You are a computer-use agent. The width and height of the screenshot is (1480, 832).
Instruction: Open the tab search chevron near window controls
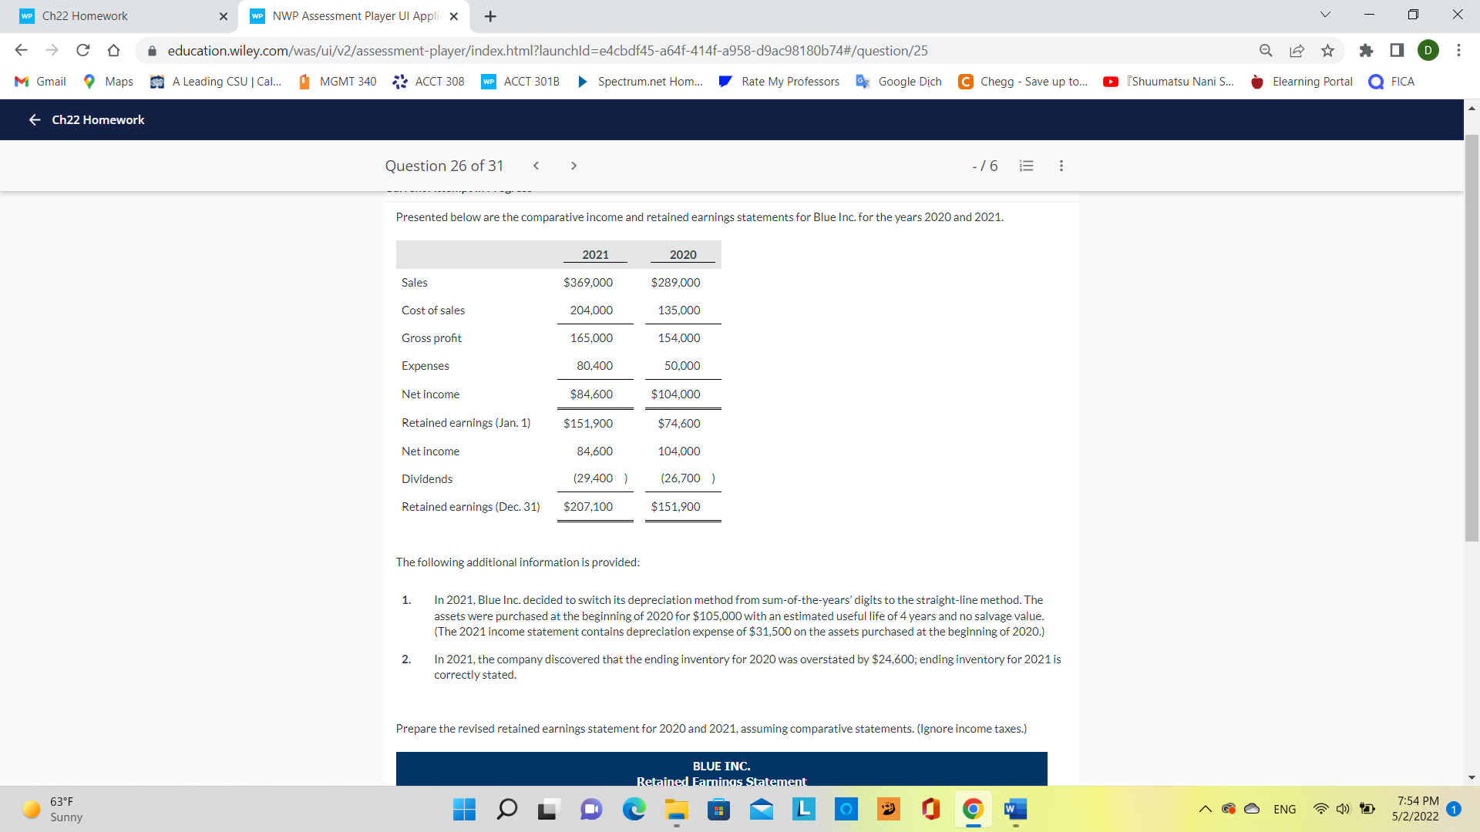pos(1324,14)
